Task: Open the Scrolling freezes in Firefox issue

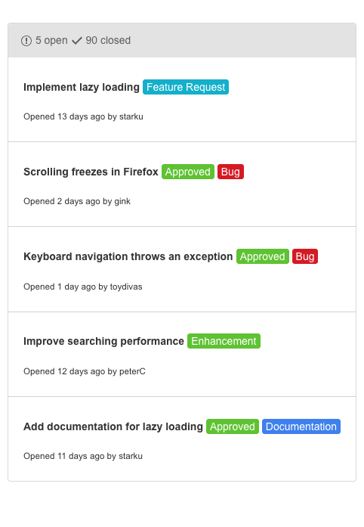Action: pyautogui.click(x=91, y=172)
